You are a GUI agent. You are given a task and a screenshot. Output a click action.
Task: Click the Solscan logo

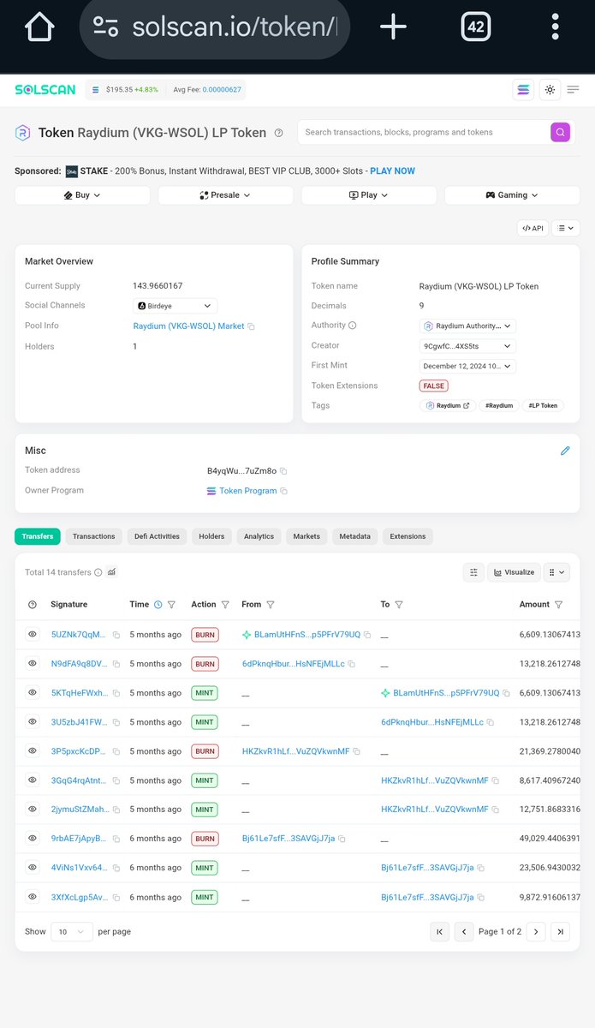tap(45, 89)
